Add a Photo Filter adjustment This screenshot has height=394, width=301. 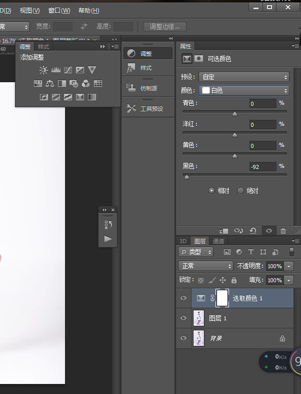[x=74, y=84]
